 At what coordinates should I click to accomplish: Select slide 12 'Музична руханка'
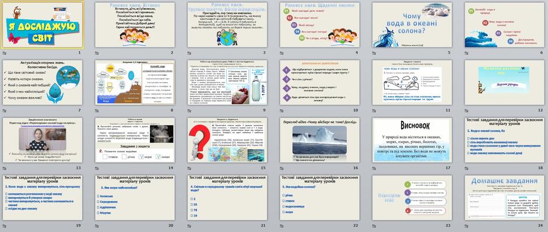[x=505, y=82]
